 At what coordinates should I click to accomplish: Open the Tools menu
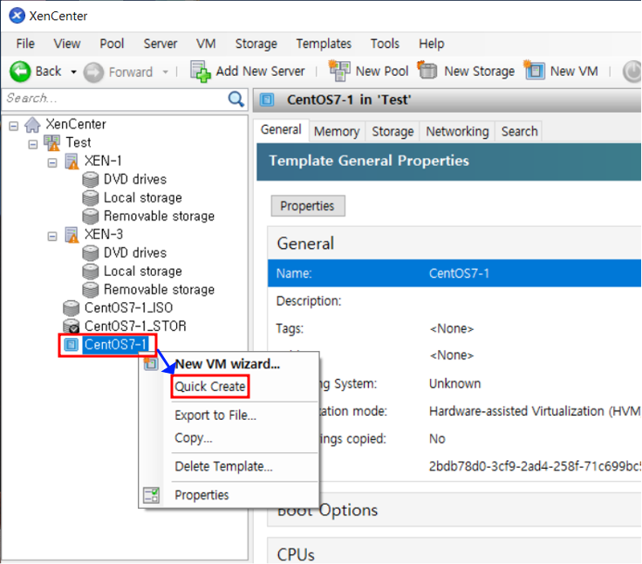tap(385, 44)
